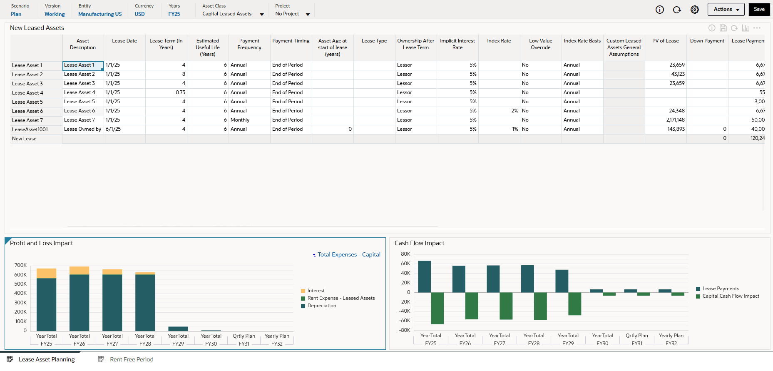Click the top toolbar refresh icon
Image resolution: width=773 pixels, height=371 pixels.
click(677, 10)
